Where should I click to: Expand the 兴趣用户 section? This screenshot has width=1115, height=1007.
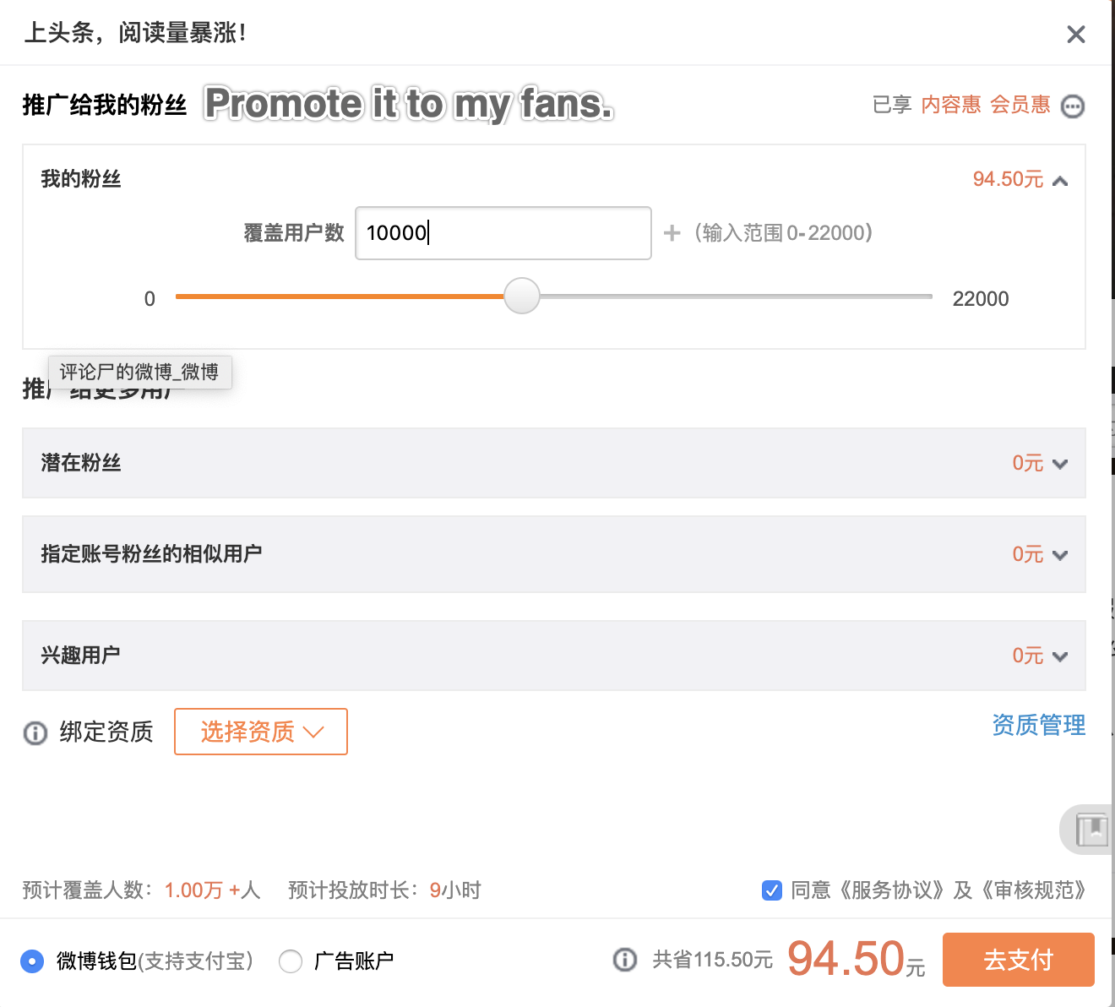click(x=1061, y=656)
